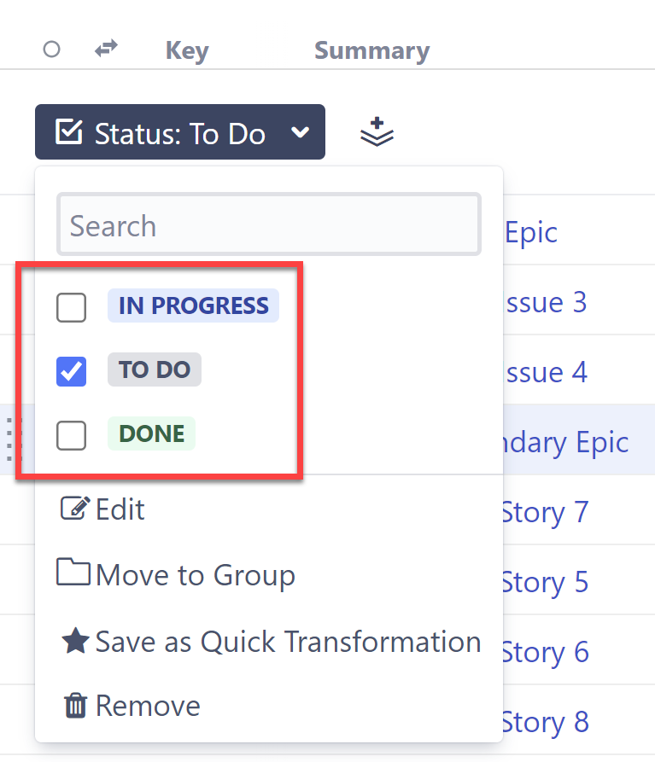Select the IN PROGRESS status label

click(x=193, y=306)
